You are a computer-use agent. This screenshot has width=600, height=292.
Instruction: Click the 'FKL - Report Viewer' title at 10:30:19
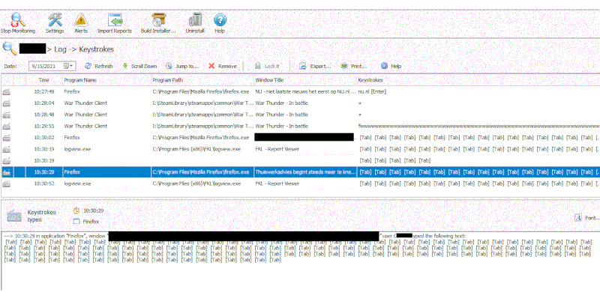277,149
